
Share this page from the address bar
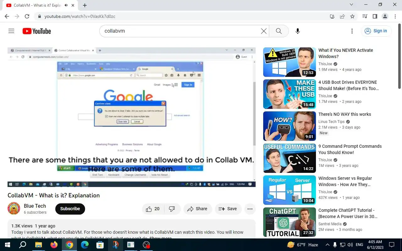pos(342,16)
